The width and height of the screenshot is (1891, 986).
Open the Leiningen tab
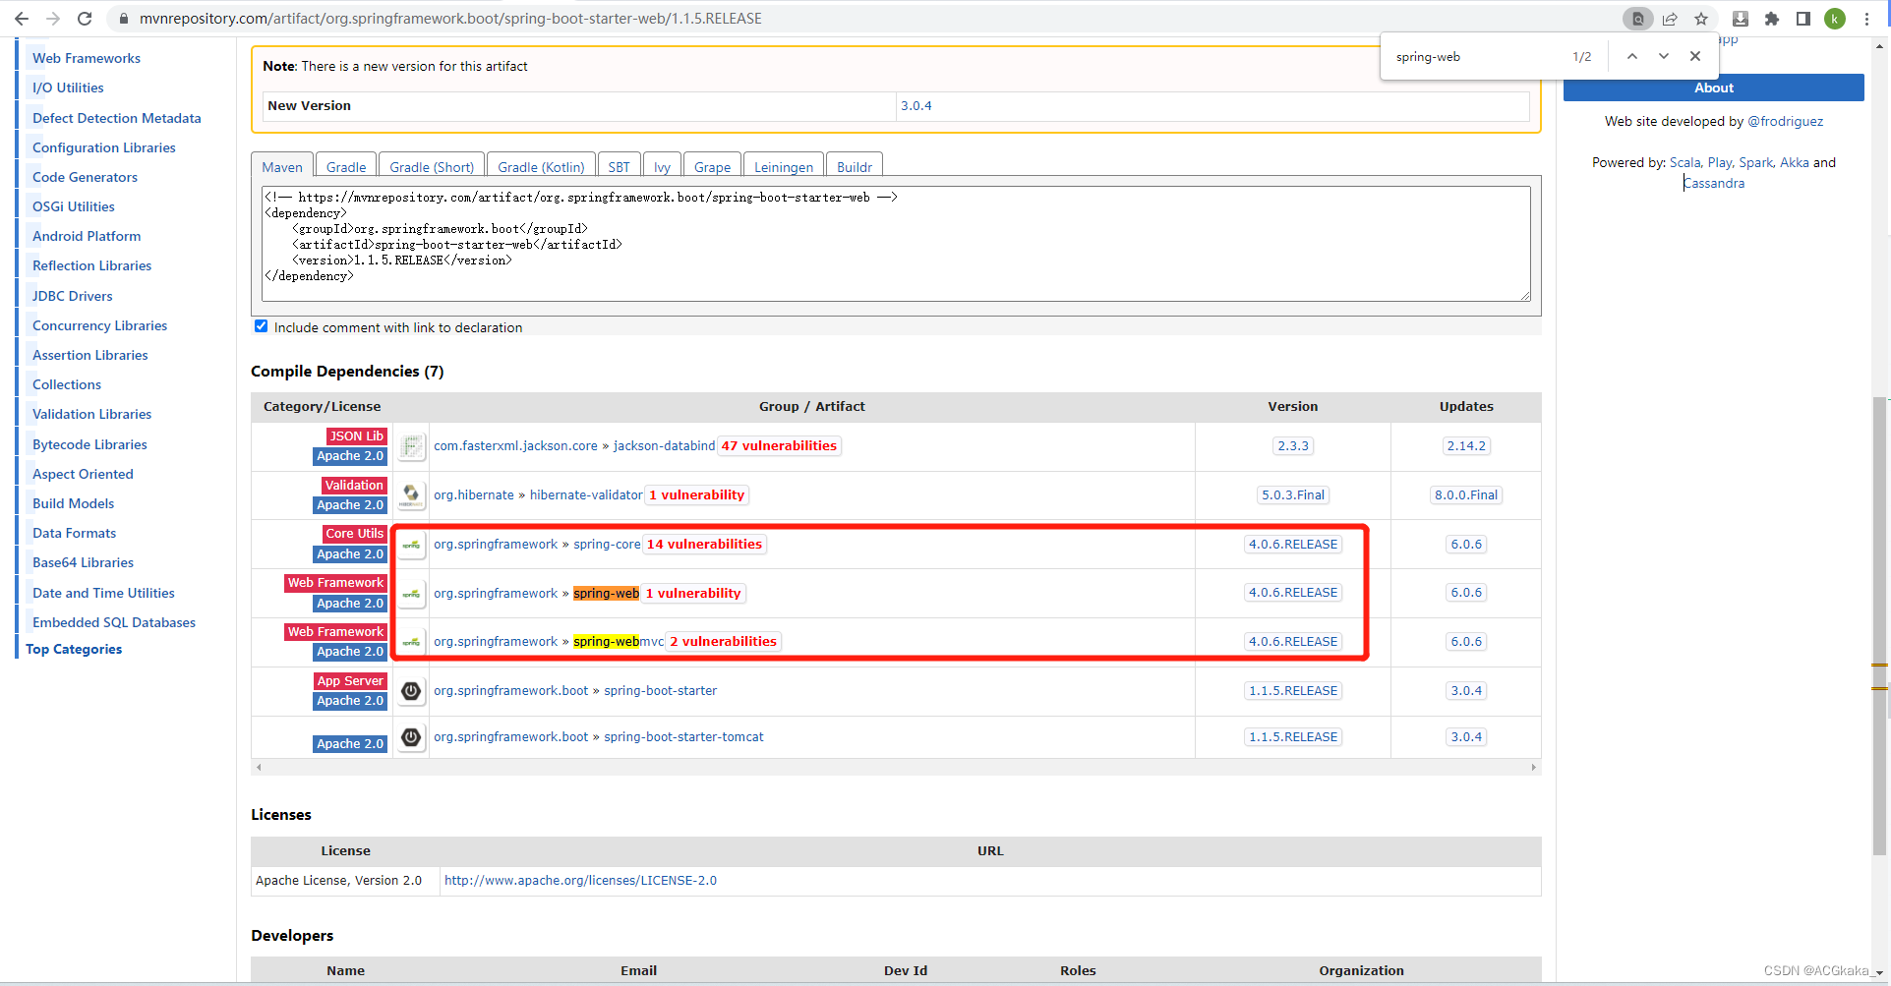[x=784, y=167]
